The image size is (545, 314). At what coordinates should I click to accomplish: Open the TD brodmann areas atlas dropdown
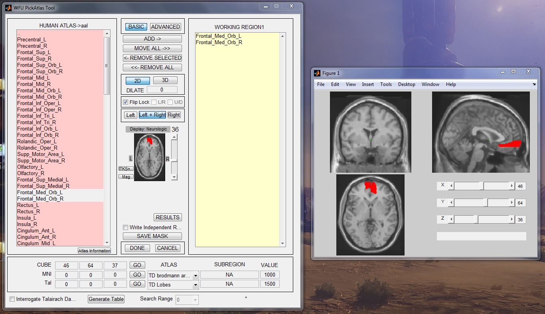[x=195, y=275]
